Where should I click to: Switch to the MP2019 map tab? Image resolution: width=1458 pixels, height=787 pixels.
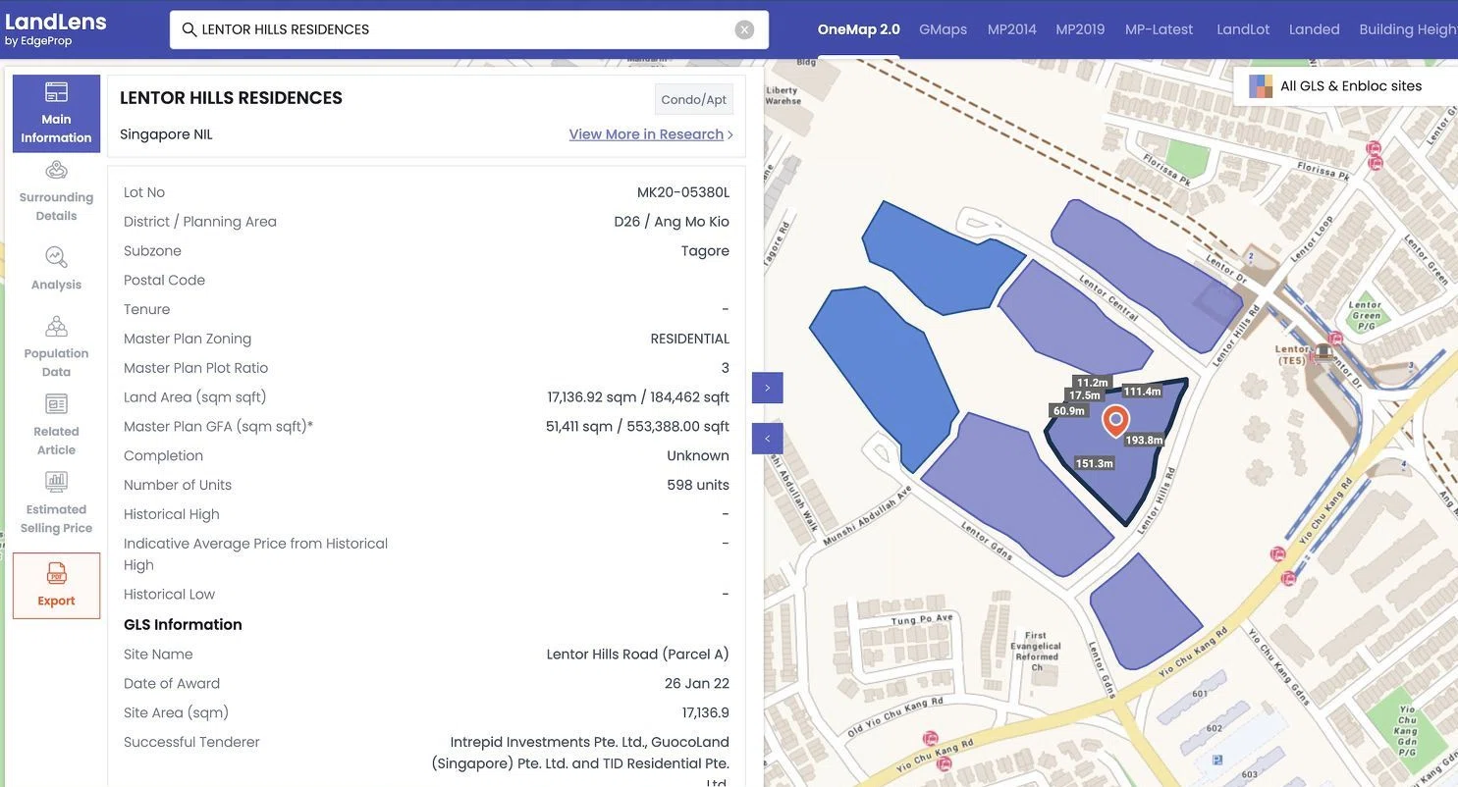click(x=1080, y=29)
